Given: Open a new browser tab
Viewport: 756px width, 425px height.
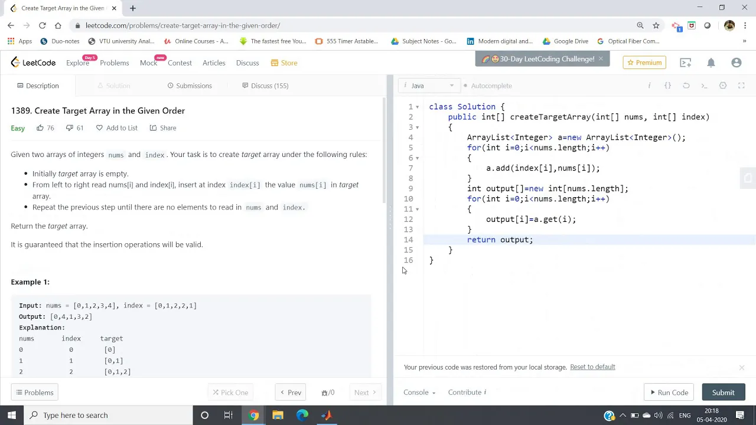Looking at the screenshot, I should [x=133, y=8].
